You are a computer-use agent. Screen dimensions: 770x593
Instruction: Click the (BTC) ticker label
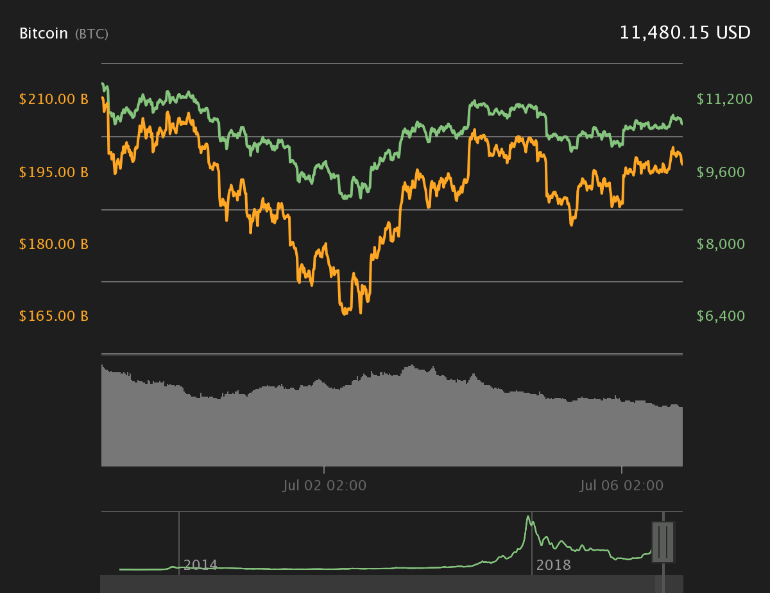[92, 34]
